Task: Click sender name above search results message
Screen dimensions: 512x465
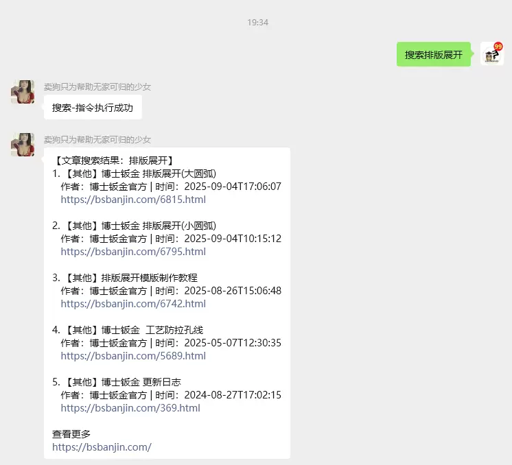Action: click(x=97, y=140)
